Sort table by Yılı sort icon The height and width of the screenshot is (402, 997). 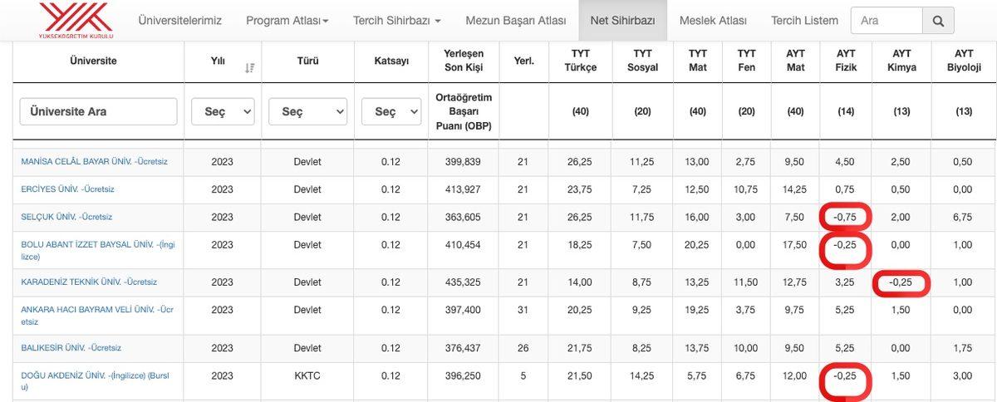[249, 67]
